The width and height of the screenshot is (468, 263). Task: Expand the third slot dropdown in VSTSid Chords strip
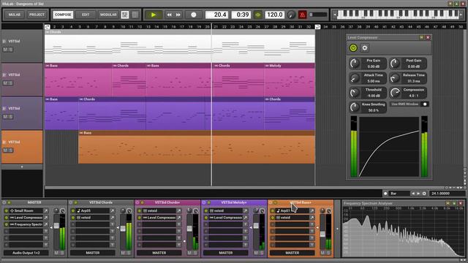tap(113, 224)
